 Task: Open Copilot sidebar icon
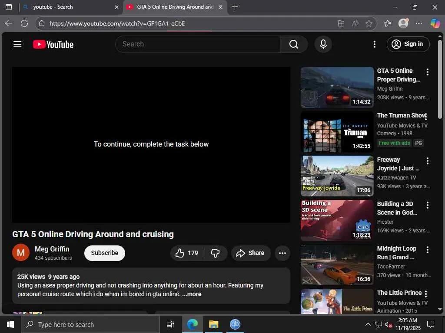tap(435, 23)
